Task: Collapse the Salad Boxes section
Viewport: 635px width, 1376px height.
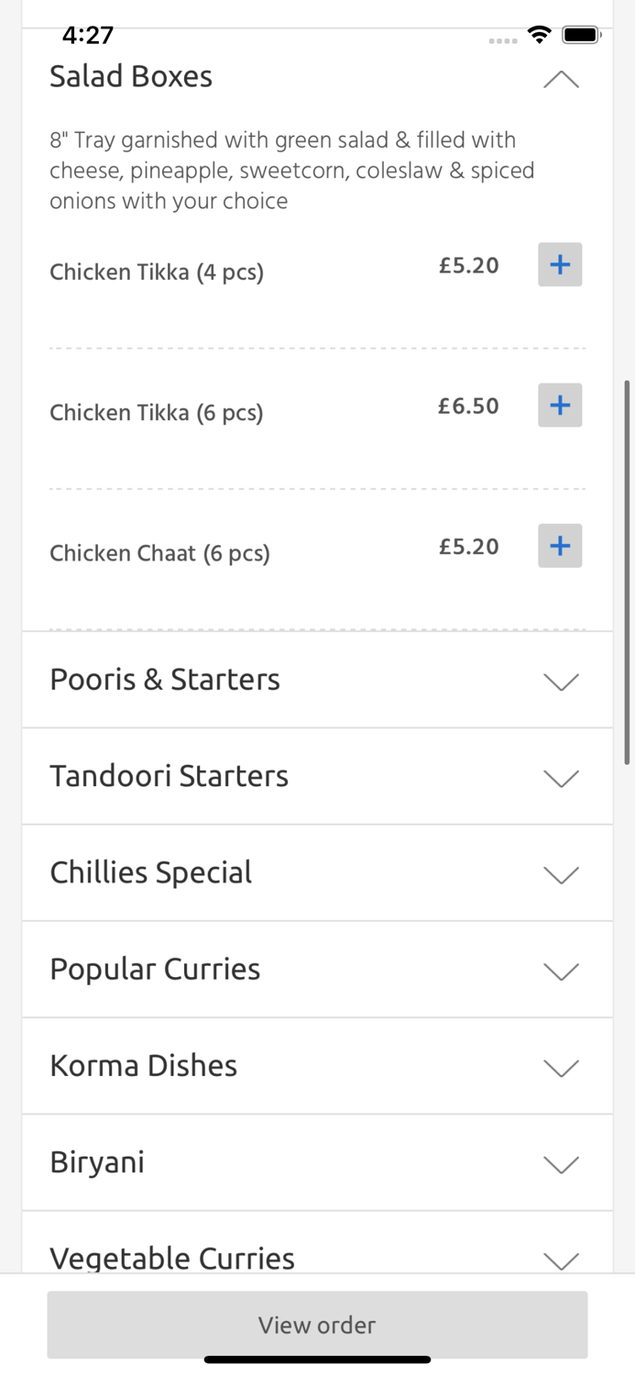Action: [562, 79]
